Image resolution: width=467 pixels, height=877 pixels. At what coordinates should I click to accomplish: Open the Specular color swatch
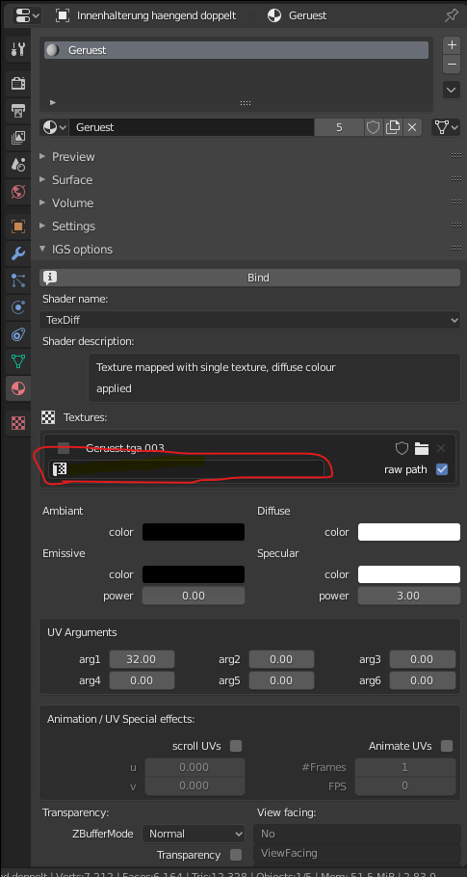point(409,574)
